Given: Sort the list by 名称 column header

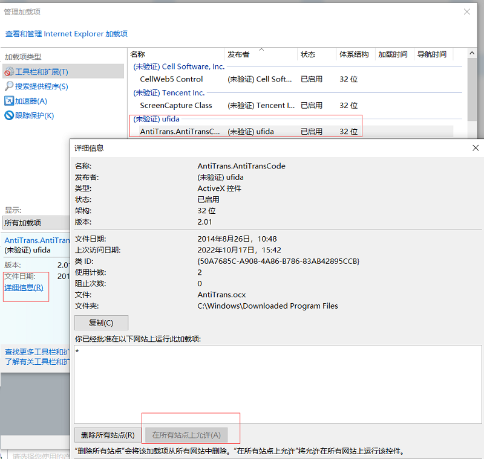Looking at the screenshot, I should click(175, 54).
